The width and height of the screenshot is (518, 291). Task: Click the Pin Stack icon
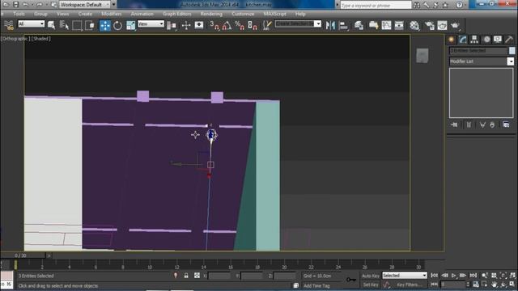click(455, 124)
